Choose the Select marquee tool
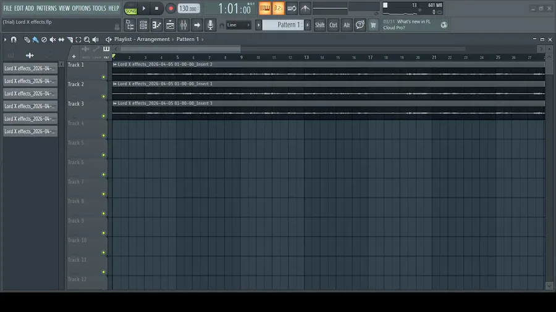The height and width of the screenshot is (312, 556). click(78, 39)
